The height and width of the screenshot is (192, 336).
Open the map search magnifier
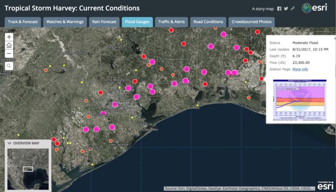[9, 66]
